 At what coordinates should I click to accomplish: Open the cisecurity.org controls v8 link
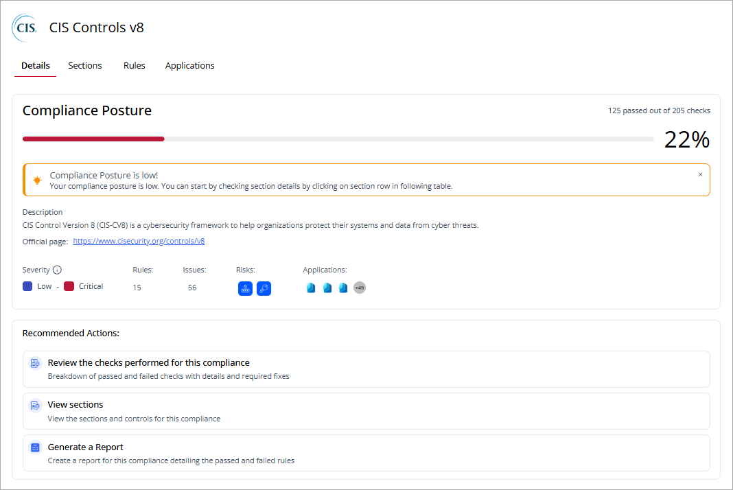click(139, 242)
